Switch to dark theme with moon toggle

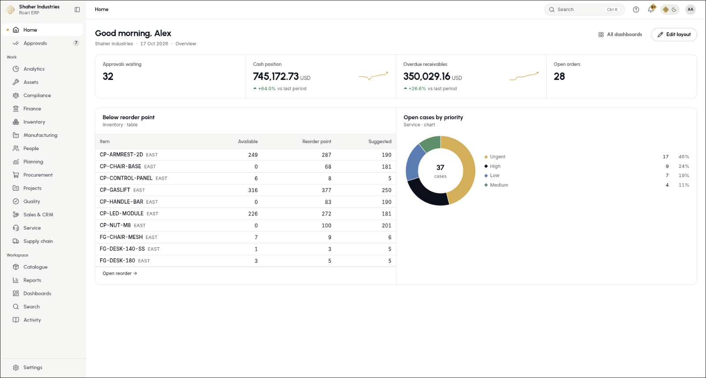tap(674, 9)
